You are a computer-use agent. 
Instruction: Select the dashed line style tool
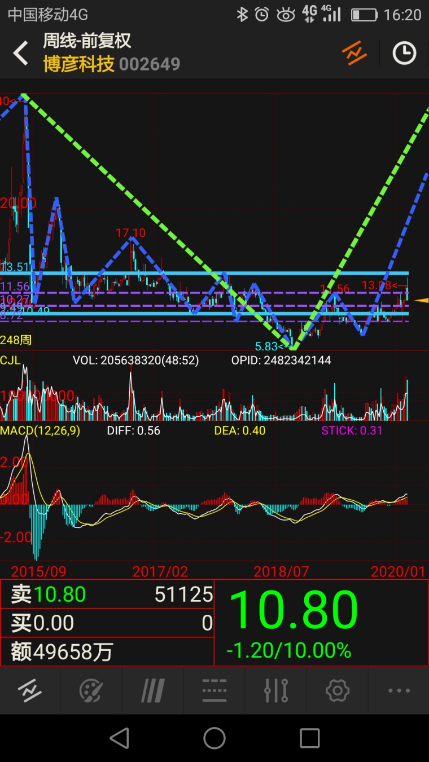pos(214,690)
